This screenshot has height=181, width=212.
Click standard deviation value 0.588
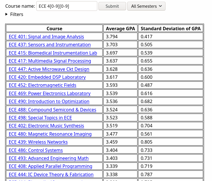point(147,118)
